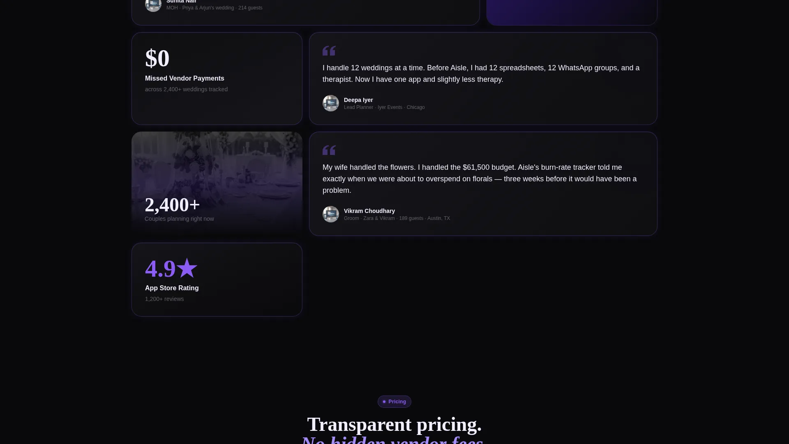Click Deepa Iyer's name

[358, 100]
